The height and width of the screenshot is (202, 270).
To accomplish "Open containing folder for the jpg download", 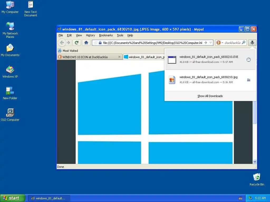I will tap(248, 80).
